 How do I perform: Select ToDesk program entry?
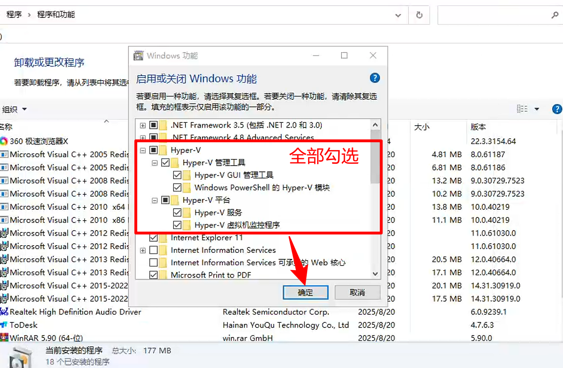24,325
